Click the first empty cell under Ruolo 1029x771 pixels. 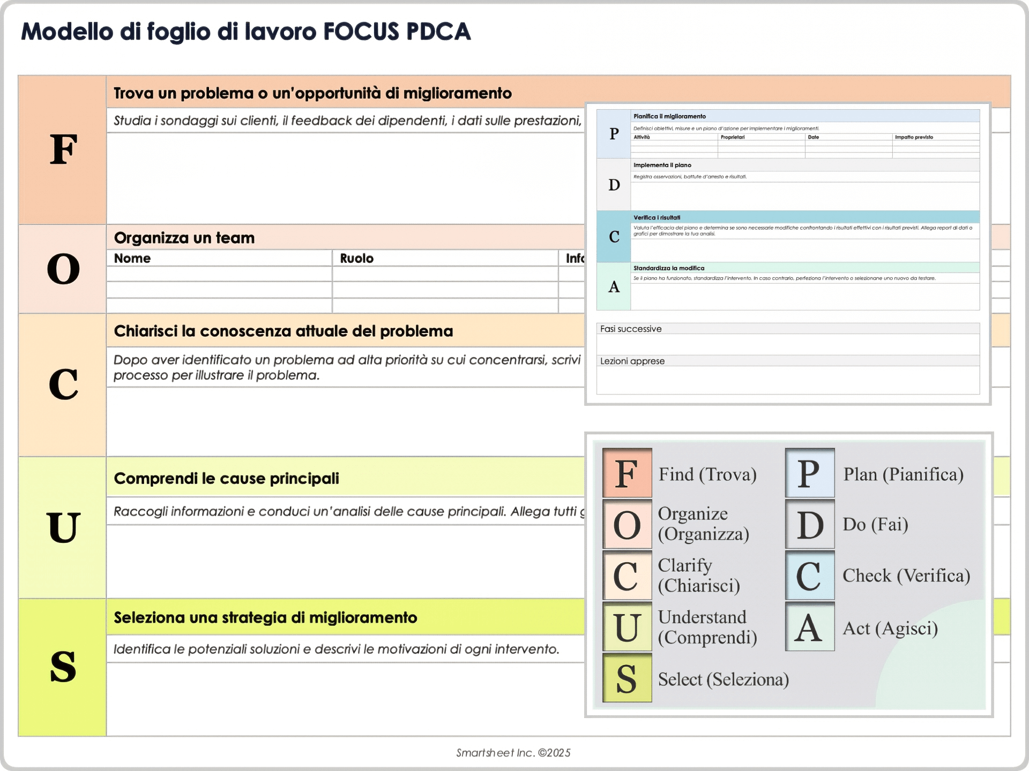445,274
